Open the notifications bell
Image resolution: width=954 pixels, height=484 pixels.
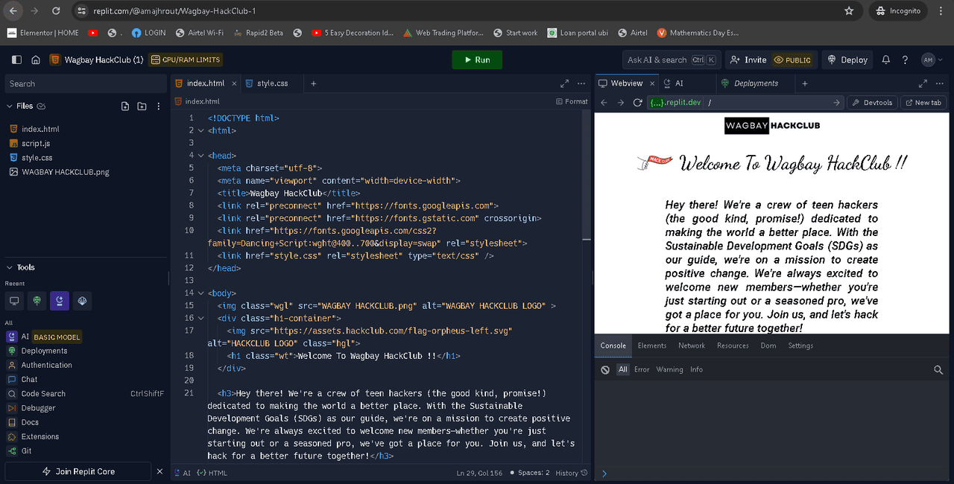[x=886, y=60]
